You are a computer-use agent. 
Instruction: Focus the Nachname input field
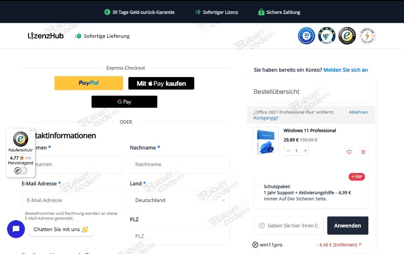[x=180, y=164]
